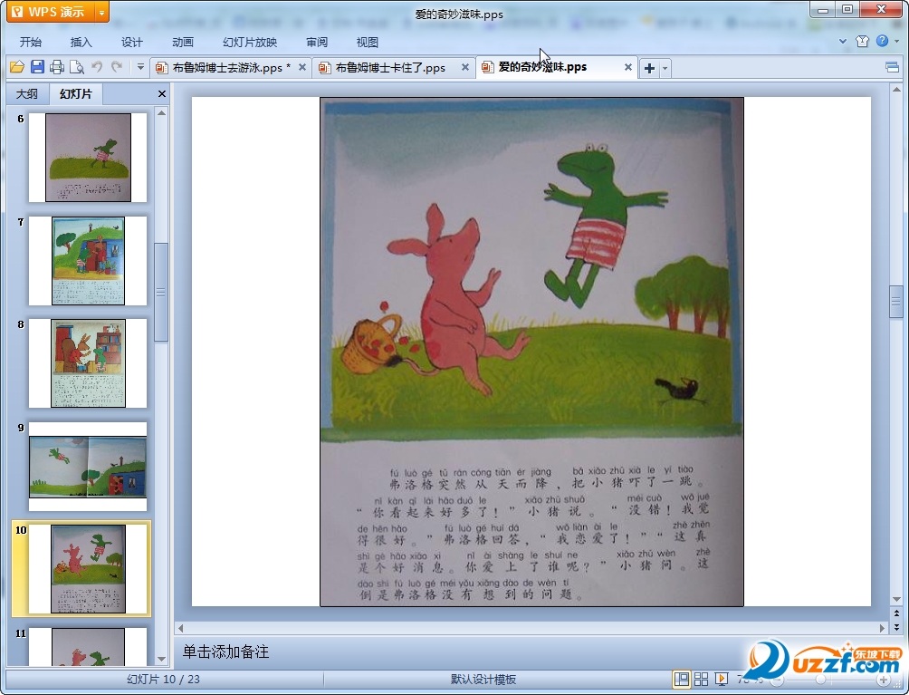This screenshot has height=695, width=909.
Task: Open print preview icon
Action: 77,67
